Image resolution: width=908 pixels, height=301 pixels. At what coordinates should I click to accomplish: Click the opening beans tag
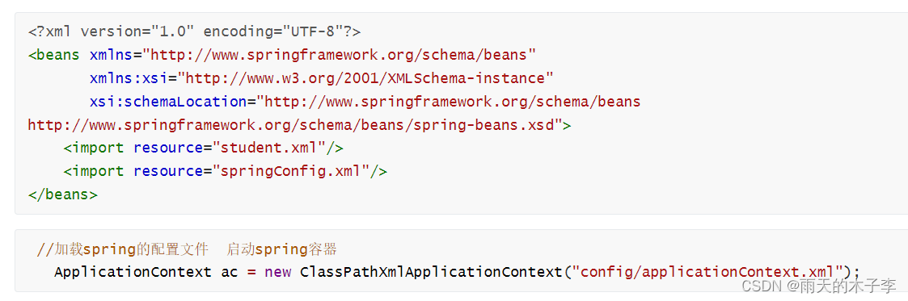(x=54, y=55)
